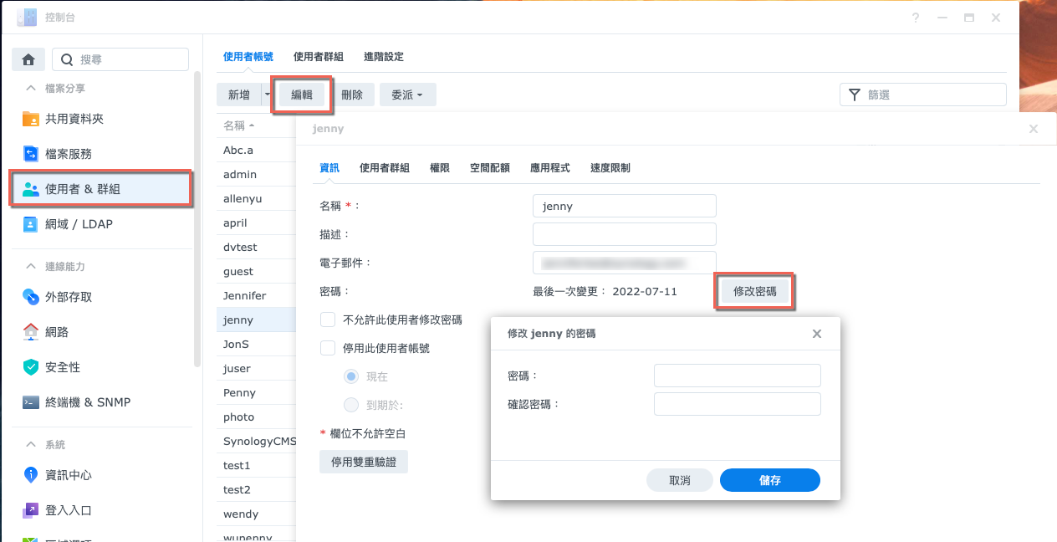Open the 速度限制 tab

[610, 168]
